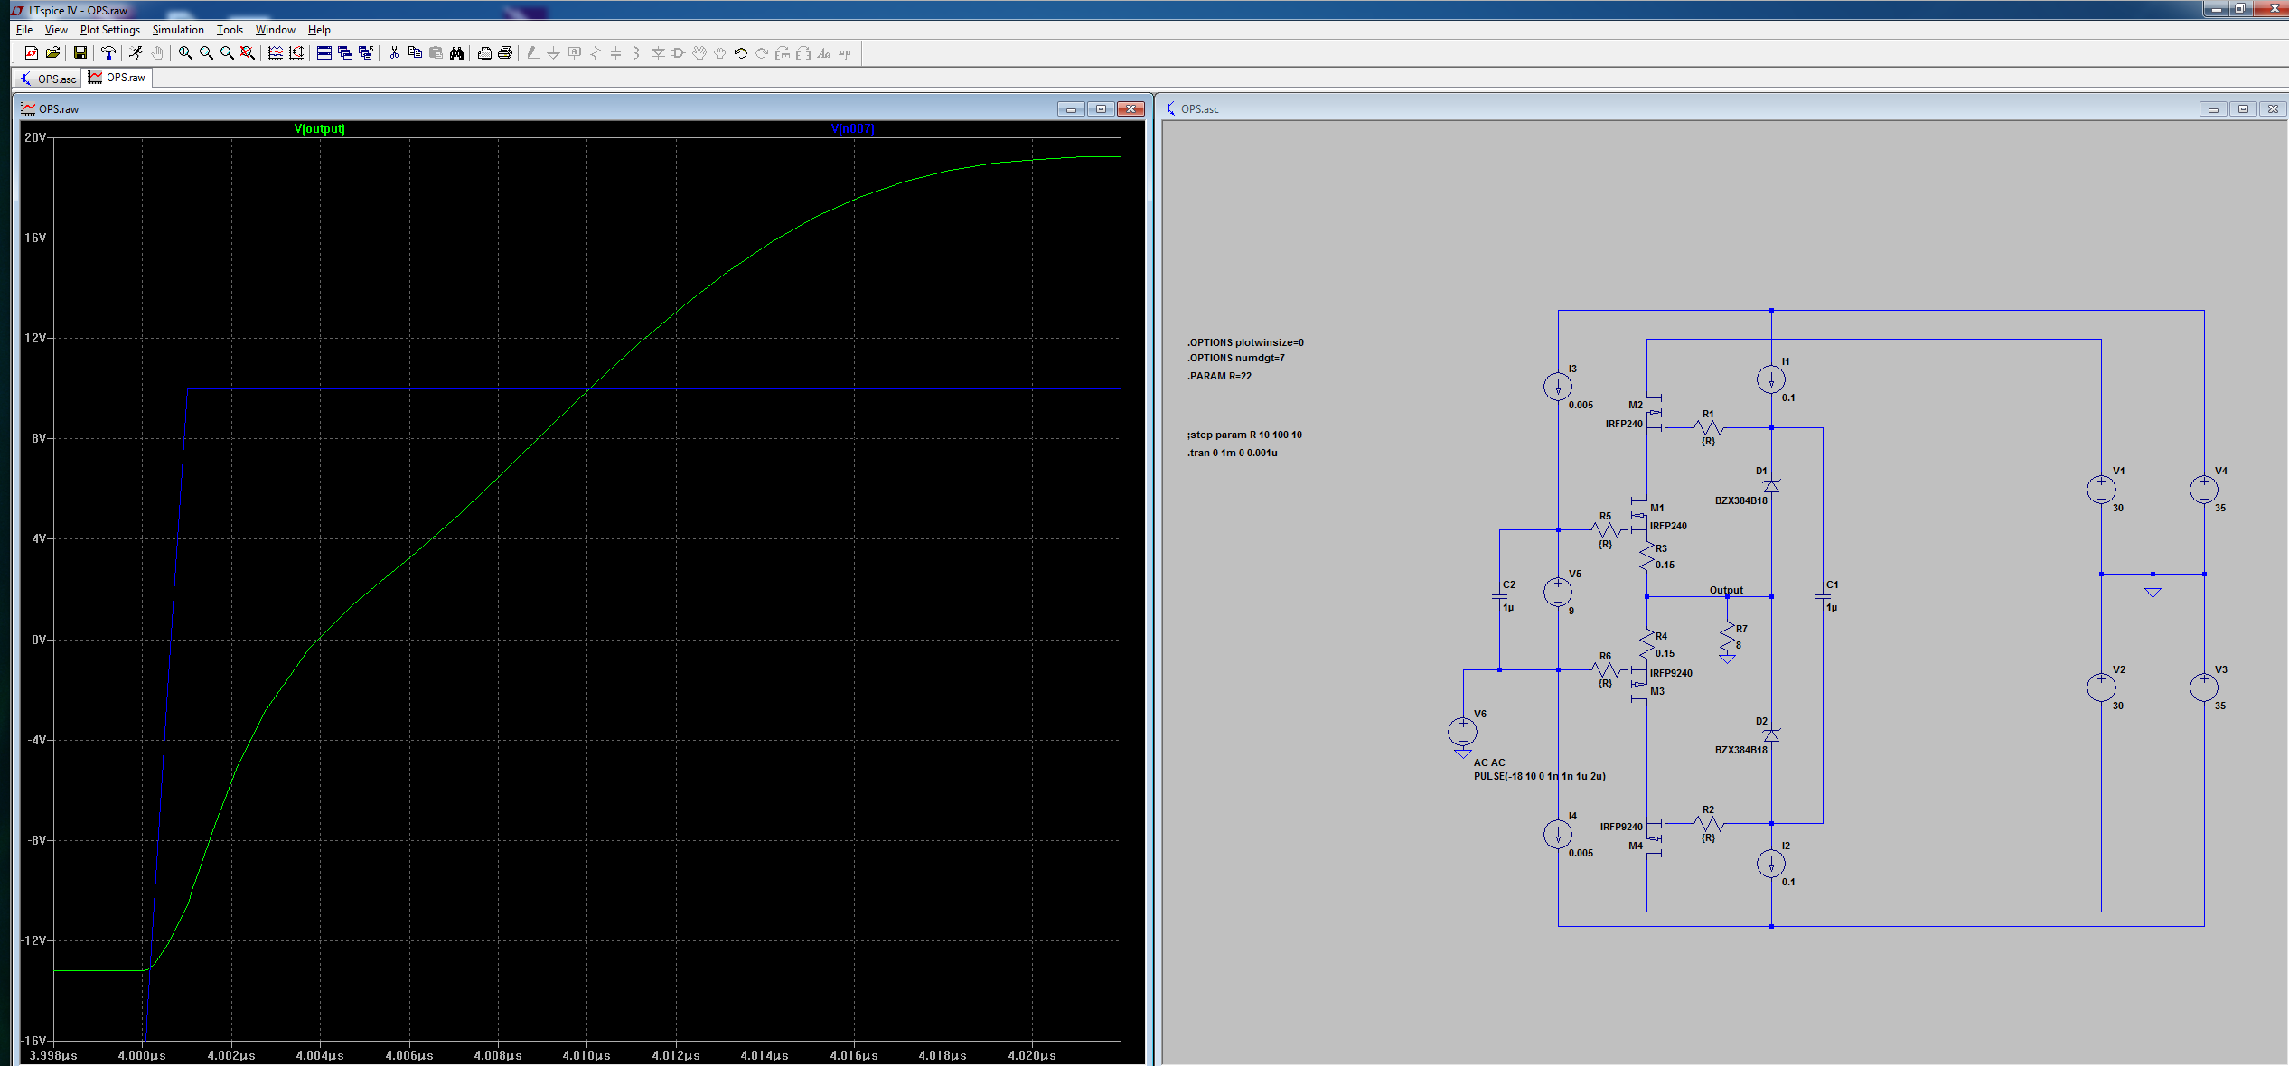The height and width of the screenshot is (1066, 2289).
Task: Click the OPS.asc schematic window title bar
Action: 1627,108
